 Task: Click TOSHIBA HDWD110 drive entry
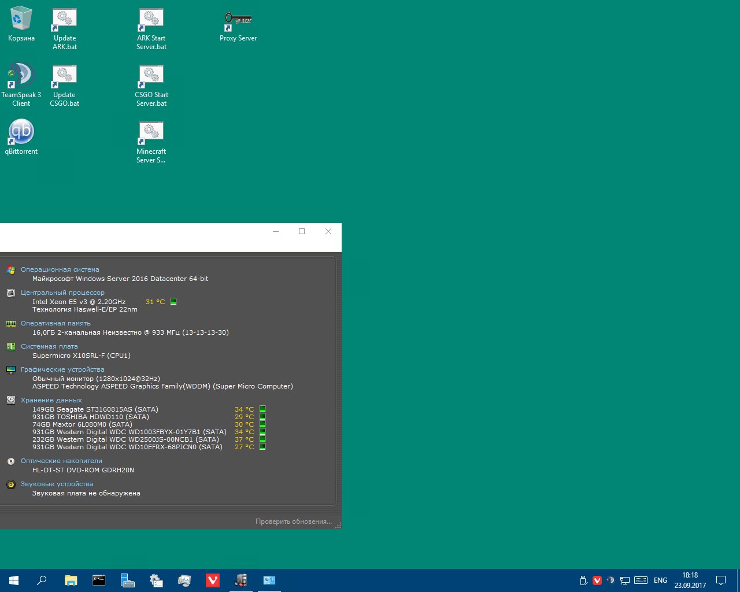point(90,417)
